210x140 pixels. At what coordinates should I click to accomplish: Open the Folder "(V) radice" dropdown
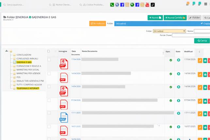tap(169, 31)
